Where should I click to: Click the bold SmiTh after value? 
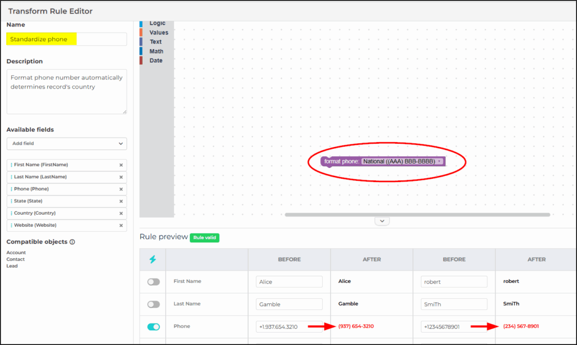(x=511, y=304)
